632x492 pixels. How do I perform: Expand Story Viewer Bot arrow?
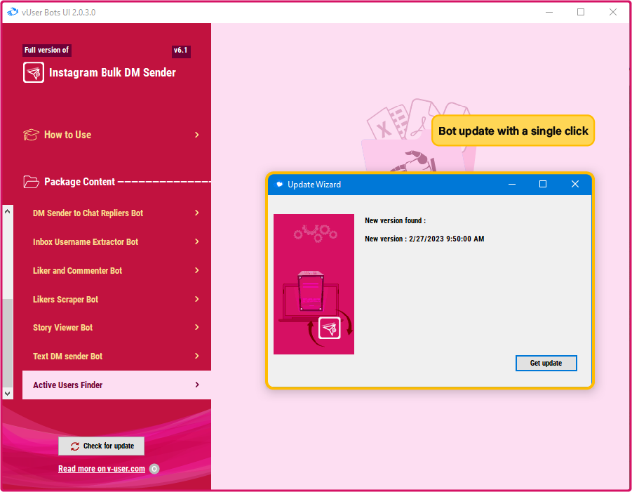[196, 327]
